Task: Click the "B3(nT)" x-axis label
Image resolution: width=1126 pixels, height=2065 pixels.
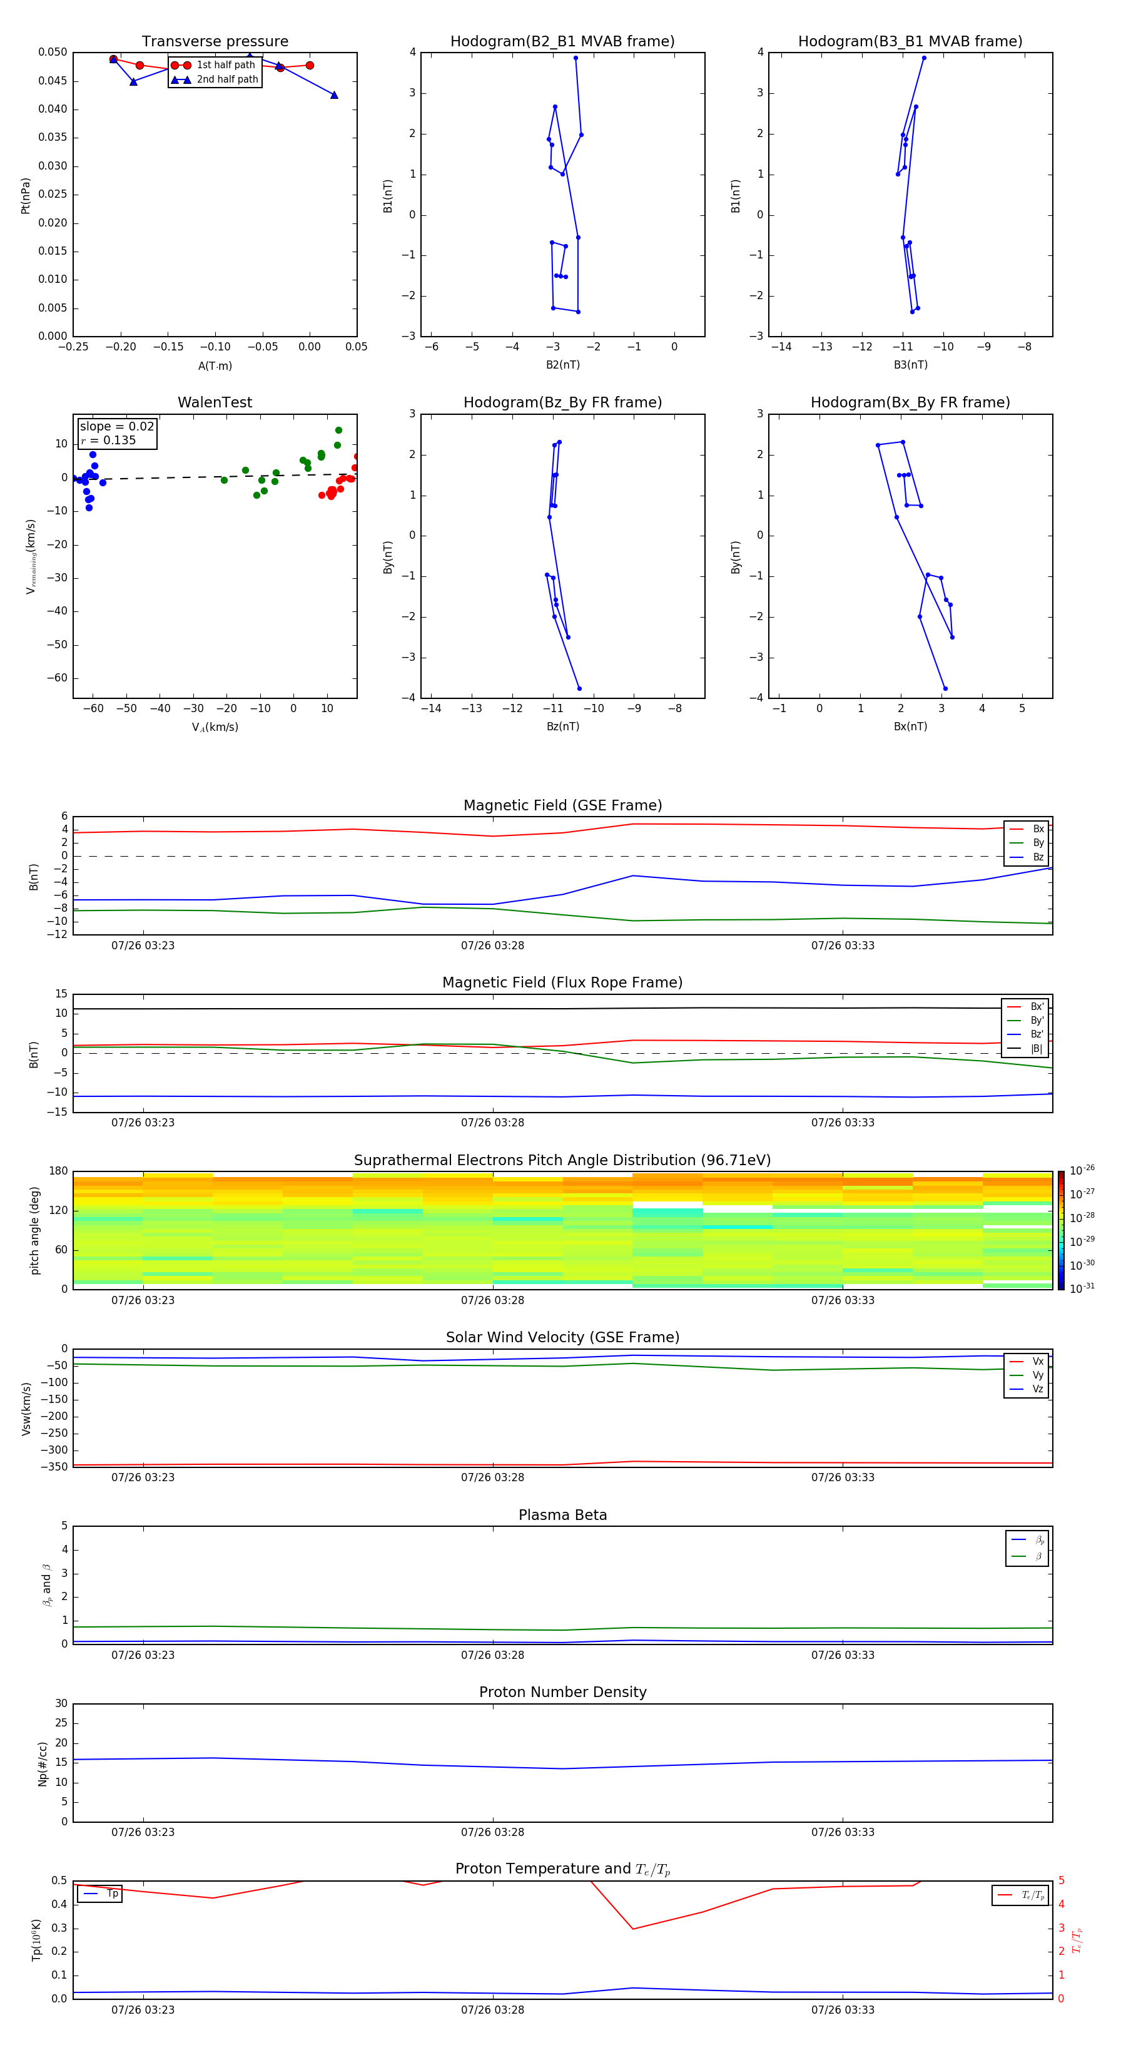Action: [x=910, y=365]
